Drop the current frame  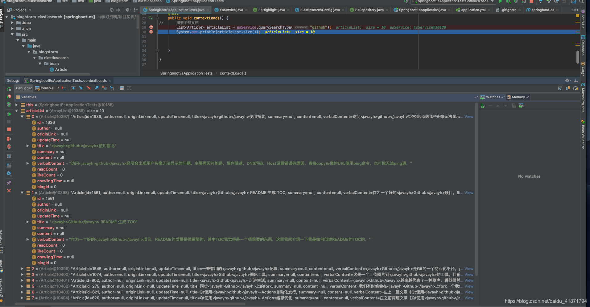104,88
